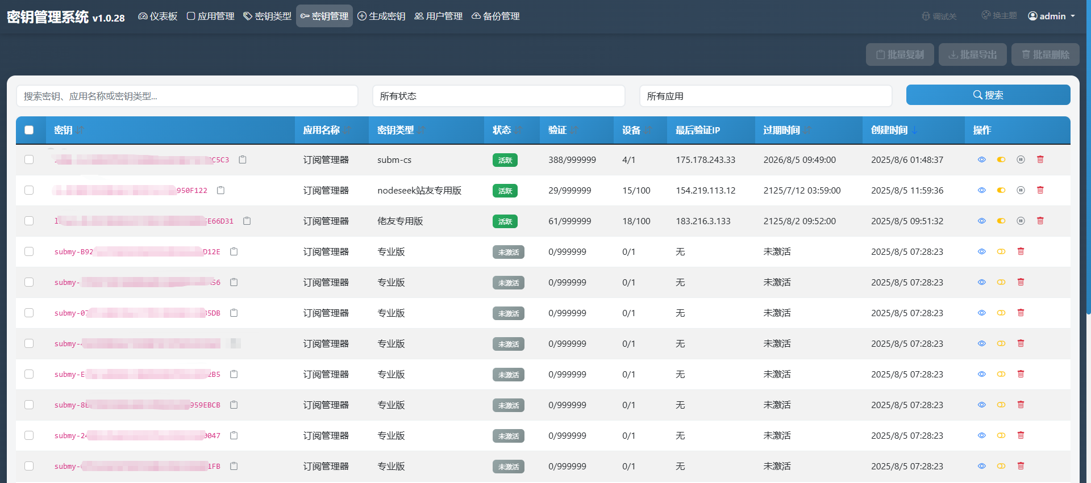Open 备份管理 from the navbar

pos(495,16)
